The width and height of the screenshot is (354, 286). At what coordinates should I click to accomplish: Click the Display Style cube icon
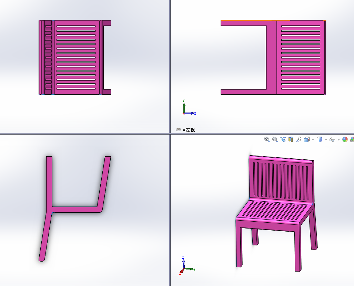tap(320, 139)
